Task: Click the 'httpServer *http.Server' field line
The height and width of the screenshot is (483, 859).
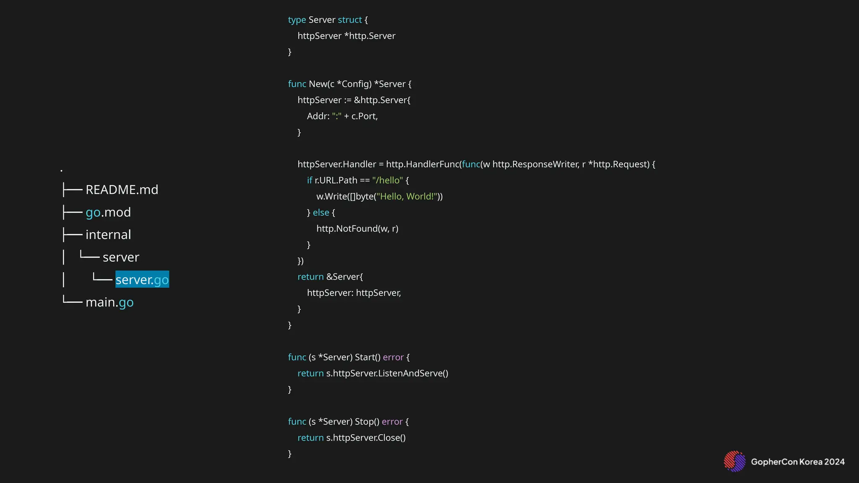Action: [x=346, y=36]
